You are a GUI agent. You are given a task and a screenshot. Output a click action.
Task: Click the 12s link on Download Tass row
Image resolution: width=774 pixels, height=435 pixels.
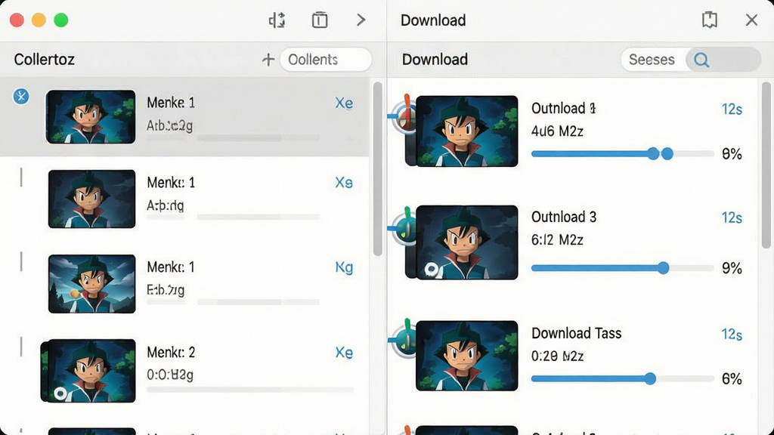[x=732, y=335]
